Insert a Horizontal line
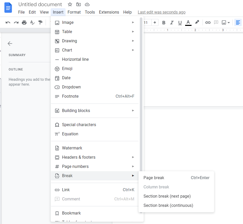This screenshot has height=224, width=243. [x=95, y=59]
